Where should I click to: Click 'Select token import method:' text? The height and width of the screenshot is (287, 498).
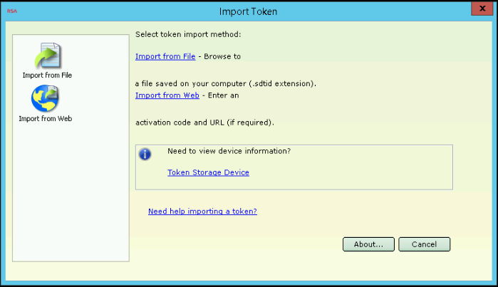(188, 34)
